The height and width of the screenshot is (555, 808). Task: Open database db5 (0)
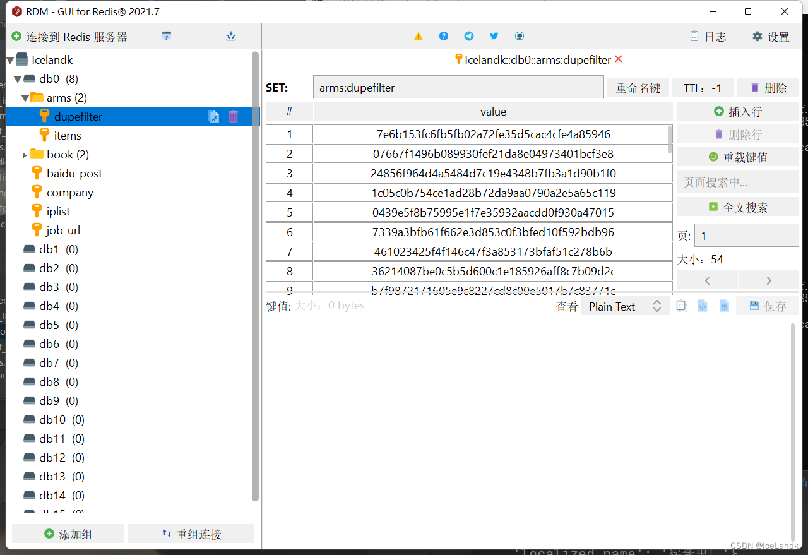[59, 325]
